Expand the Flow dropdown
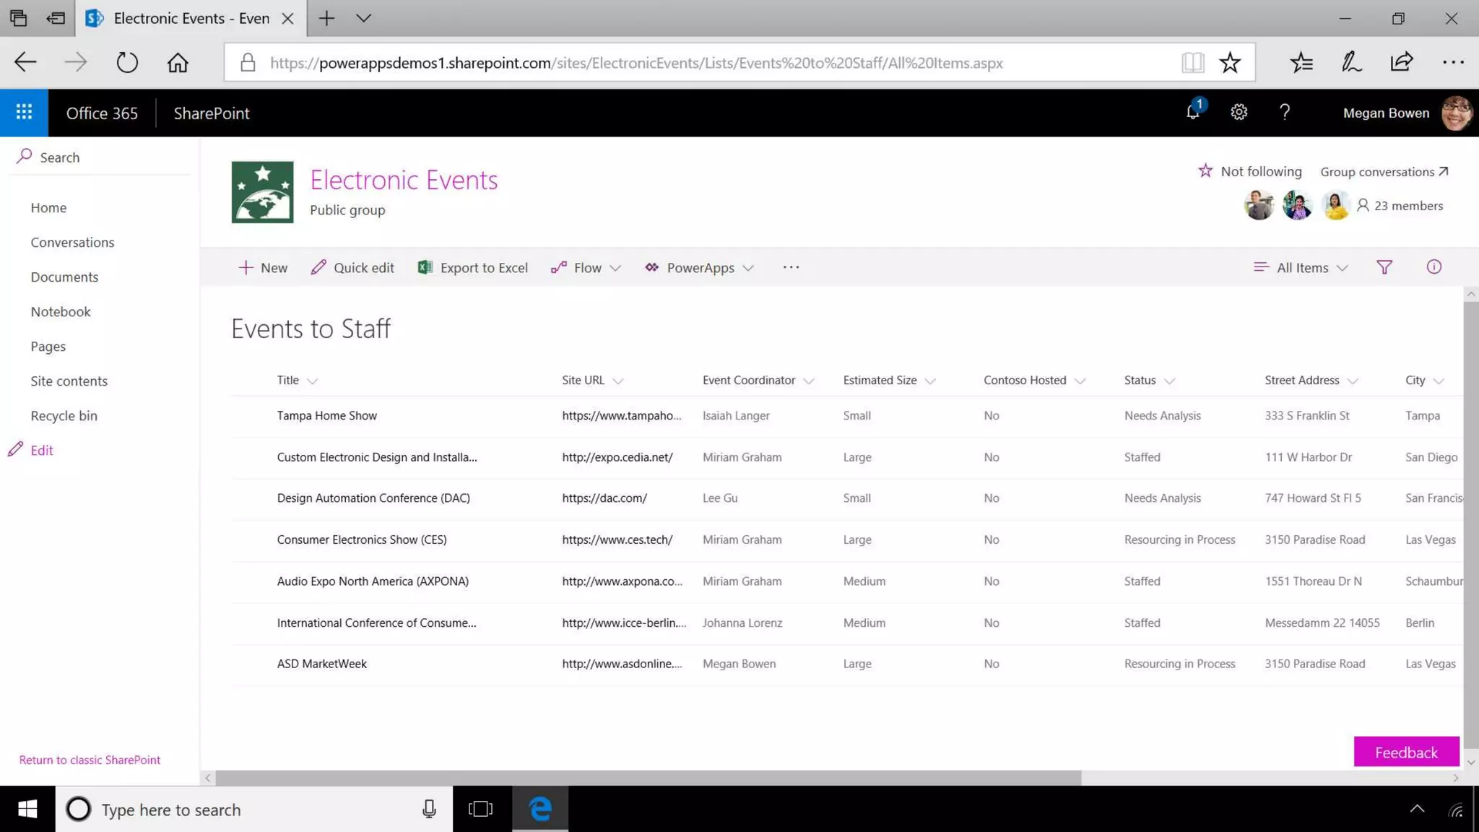 coord(586,267)
